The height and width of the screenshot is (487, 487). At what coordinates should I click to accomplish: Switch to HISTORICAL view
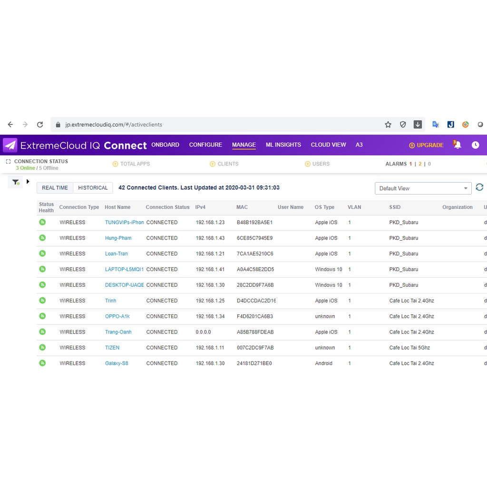point(93,188)
